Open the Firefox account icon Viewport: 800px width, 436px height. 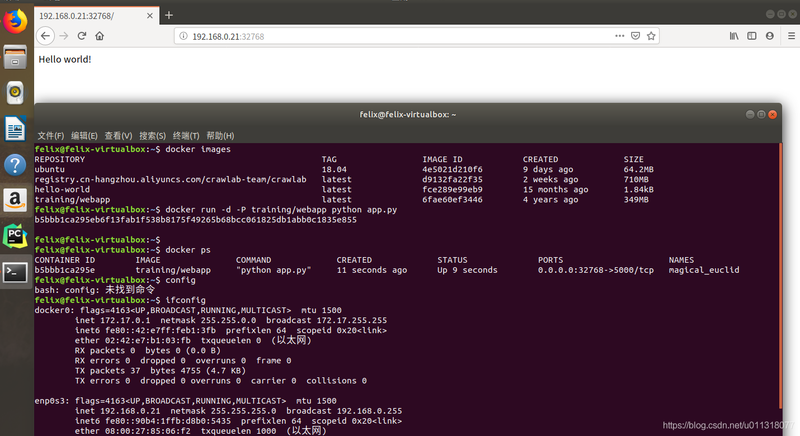click(x=770, y=36)
